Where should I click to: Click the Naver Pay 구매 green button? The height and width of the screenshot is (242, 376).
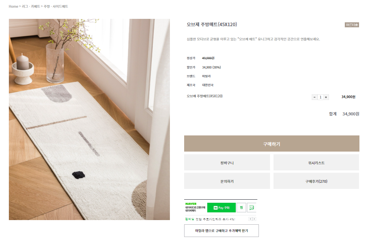[x=221, y=207]
